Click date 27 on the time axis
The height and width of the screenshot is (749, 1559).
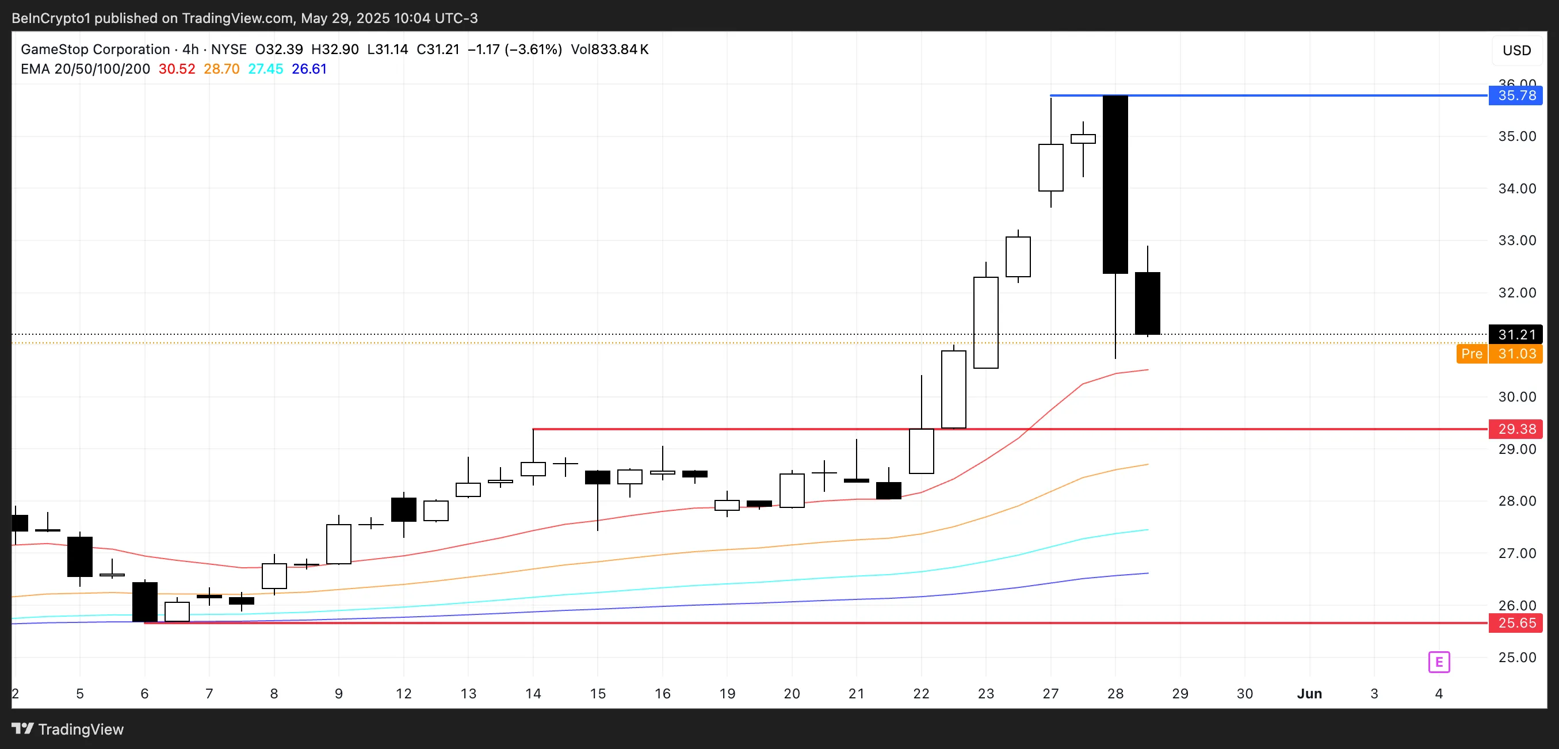point(1050,693)
